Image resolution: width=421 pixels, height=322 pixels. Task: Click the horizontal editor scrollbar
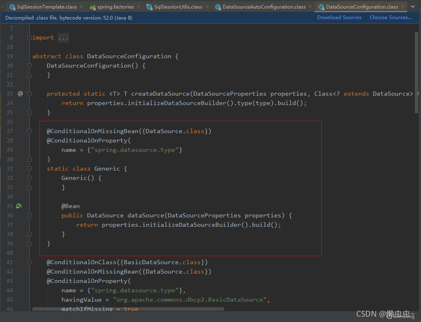(128, 309)
